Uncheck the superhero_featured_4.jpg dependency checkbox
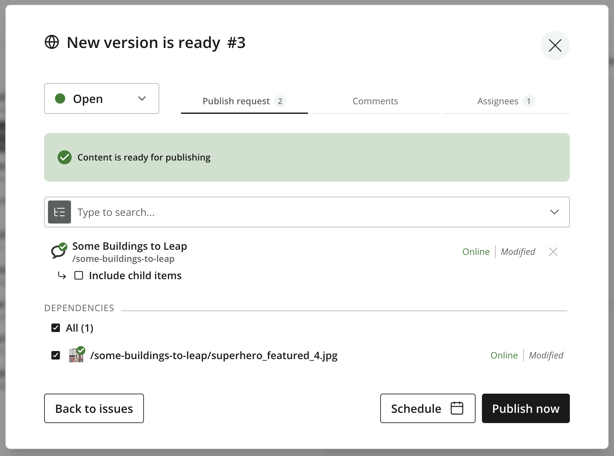 (56, 355)
